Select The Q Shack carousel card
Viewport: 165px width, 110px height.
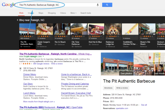(62, 36)
